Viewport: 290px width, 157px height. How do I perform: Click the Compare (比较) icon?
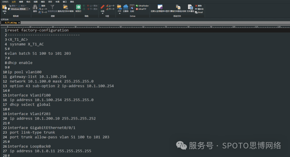pos(132,7)
